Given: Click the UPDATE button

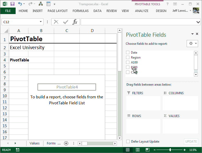Looking at the screenshot, I should pyautogui.click(x=191, y=141).
